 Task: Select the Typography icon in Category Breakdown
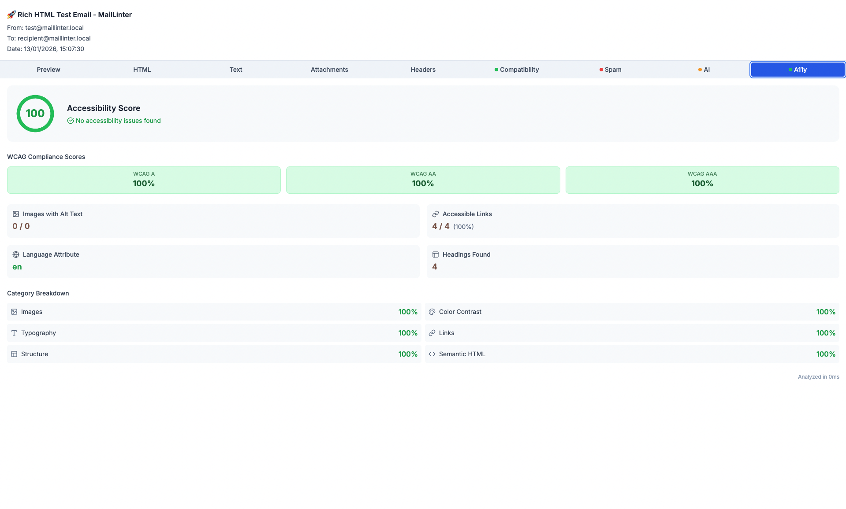point(14,332)
